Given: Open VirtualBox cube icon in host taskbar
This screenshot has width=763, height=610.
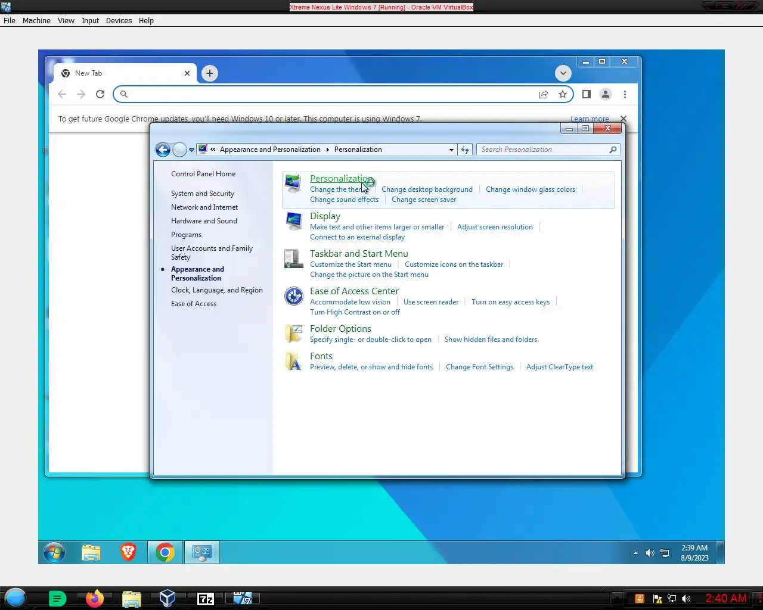Looking at the screenshot, I should (x=168, y=599).
